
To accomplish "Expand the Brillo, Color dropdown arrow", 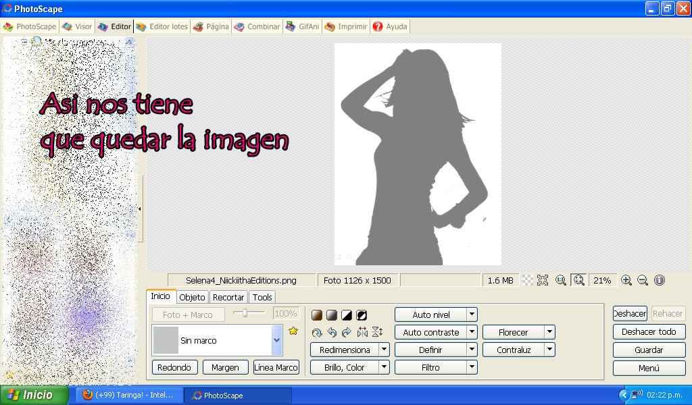I will (x=385, y=367).
